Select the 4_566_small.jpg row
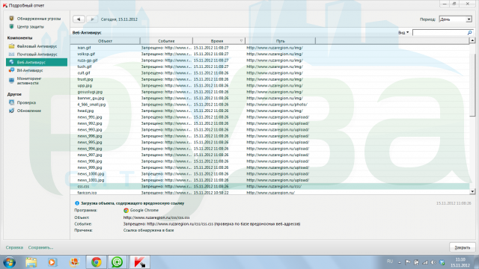Viewport: 479px width, 269px height. (269, 105)
